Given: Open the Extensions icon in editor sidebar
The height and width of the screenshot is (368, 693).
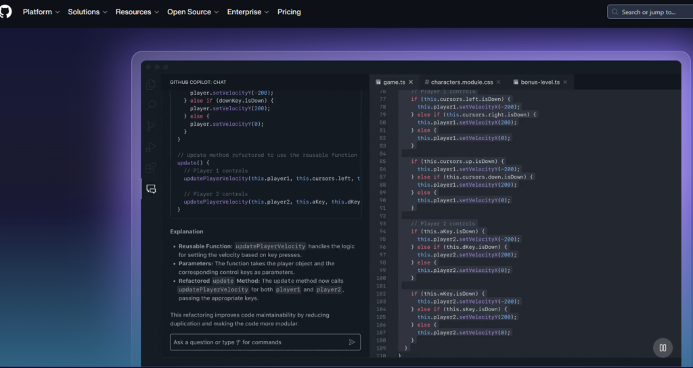Looking at the screenshot, I should [x=151, y=168].
